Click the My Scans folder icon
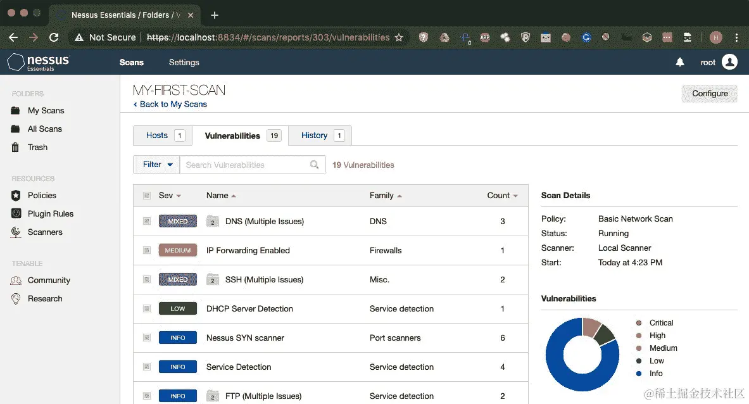749x404 pixels. (x=15, y=110)
